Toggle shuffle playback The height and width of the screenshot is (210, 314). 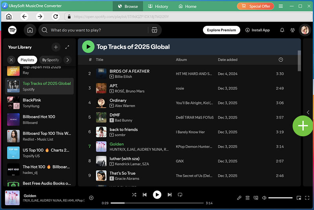pos(134,195)
